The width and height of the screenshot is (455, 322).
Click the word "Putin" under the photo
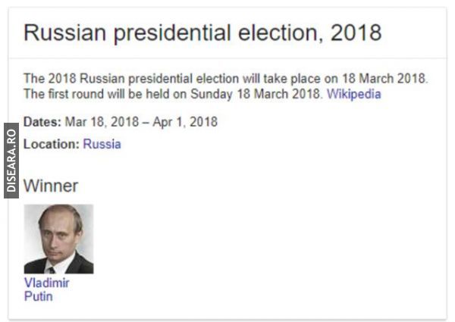tap(39, 296)
